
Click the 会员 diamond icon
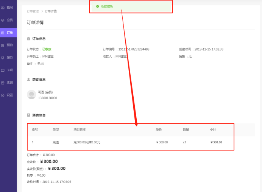click(x=3, y=20)
